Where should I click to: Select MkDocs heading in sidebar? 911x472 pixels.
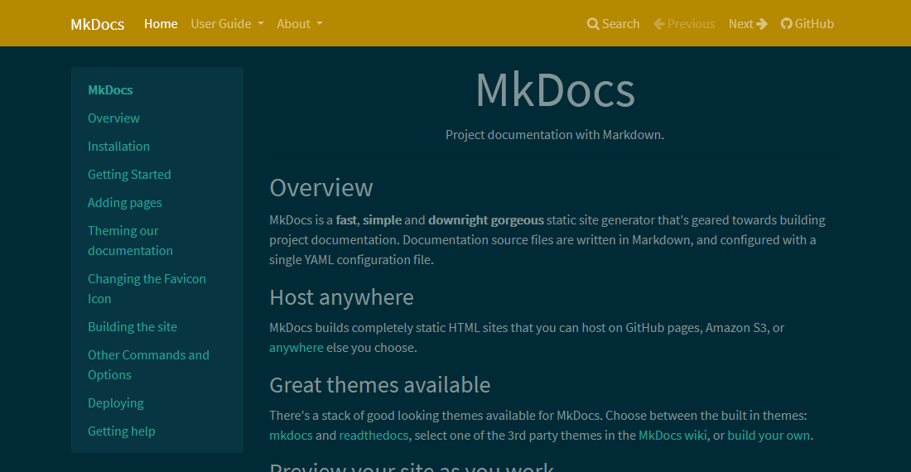[x=110, y=90]
